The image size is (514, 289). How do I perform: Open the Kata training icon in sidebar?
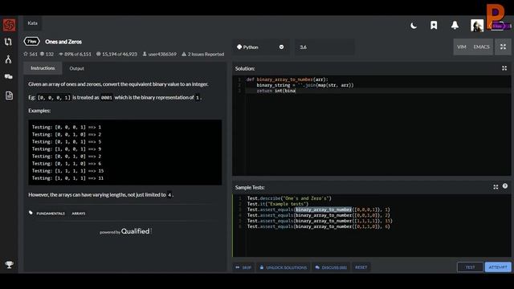8,42
